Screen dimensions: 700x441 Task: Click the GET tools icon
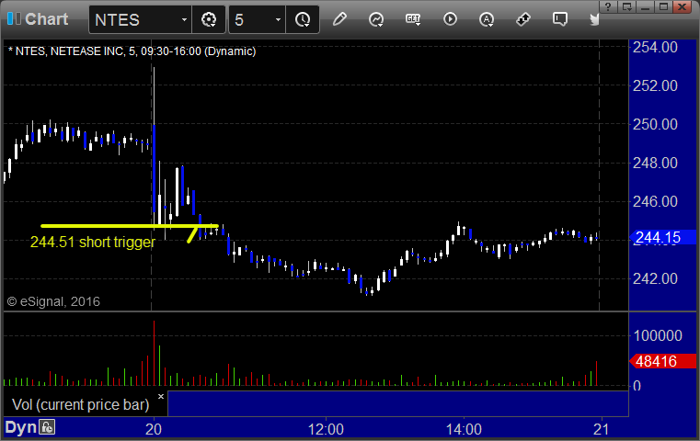[x=413, y=19]
